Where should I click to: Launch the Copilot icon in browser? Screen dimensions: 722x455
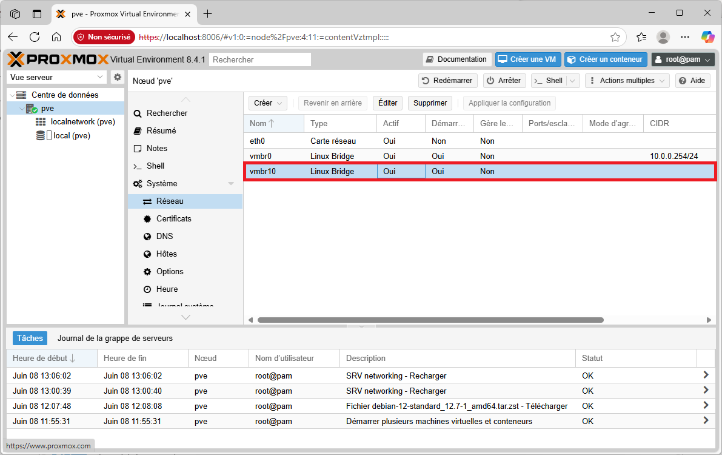(x=707, y=38)
